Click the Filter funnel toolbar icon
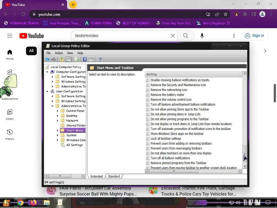 100,60
